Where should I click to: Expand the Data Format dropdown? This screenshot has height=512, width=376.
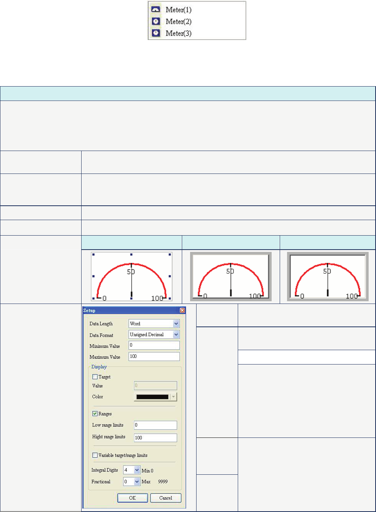point(176,335)
